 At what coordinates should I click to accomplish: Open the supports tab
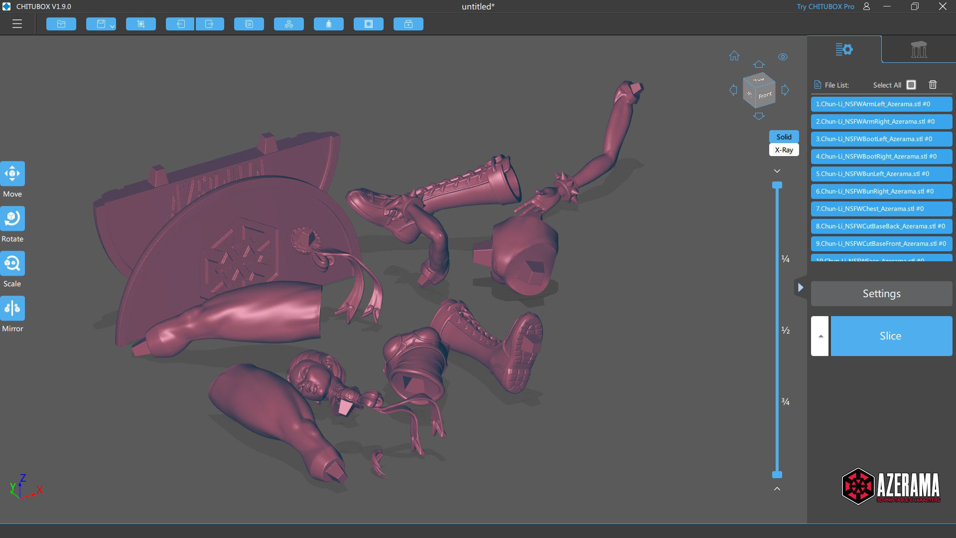919,49
